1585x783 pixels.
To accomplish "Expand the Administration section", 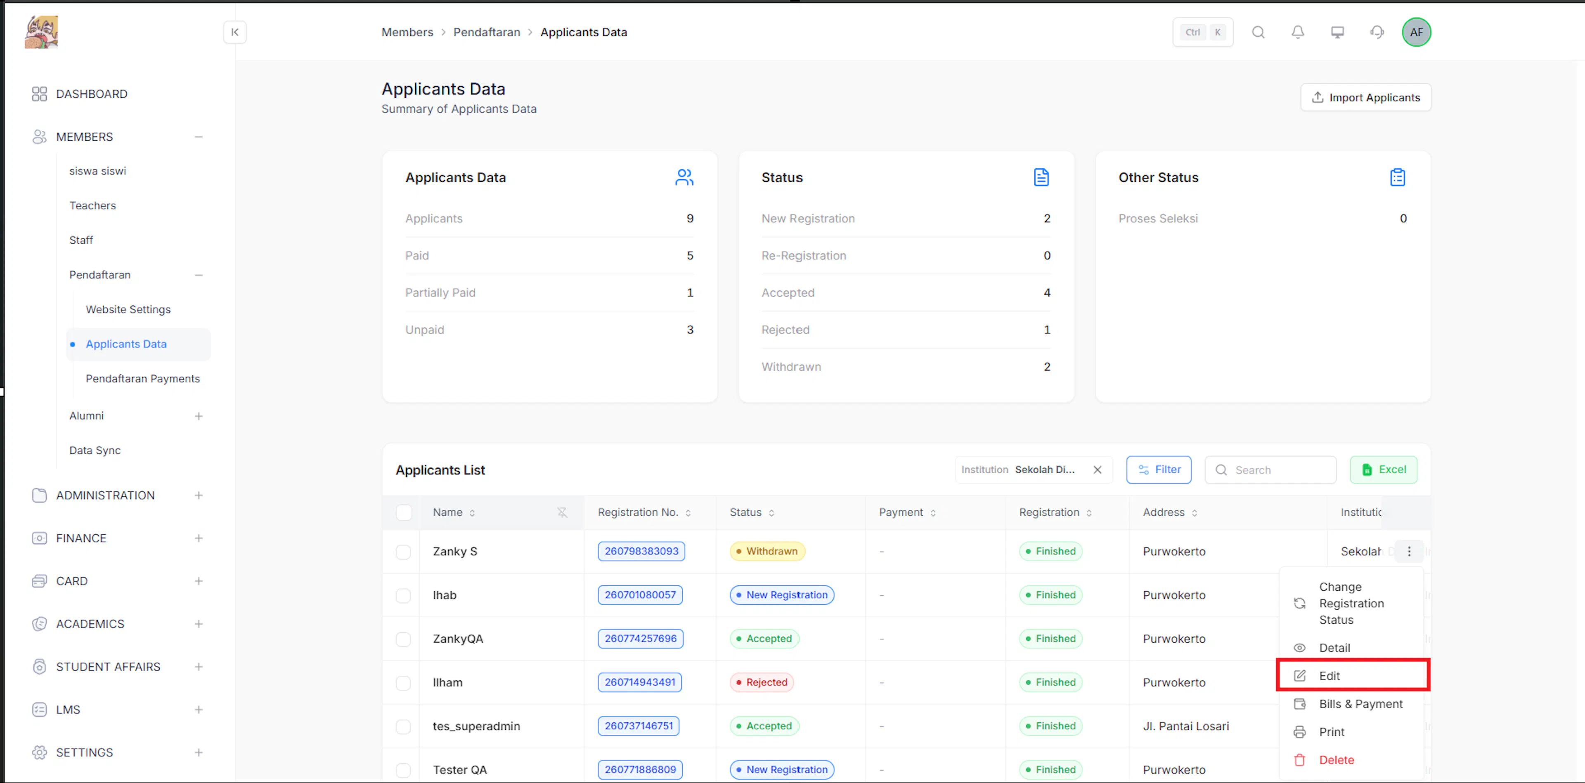I will [198, 495].
